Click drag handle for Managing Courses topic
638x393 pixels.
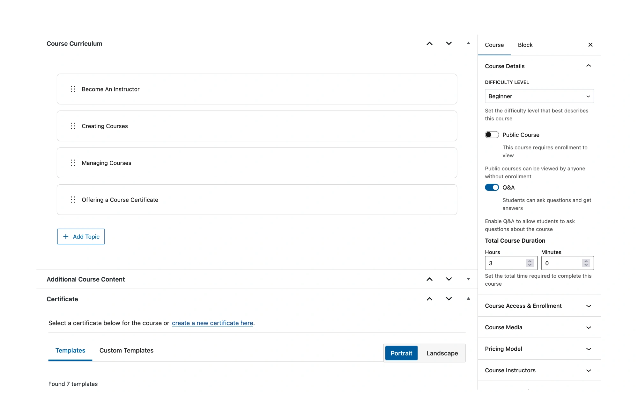pyautogui.click(x=73, y=163)
